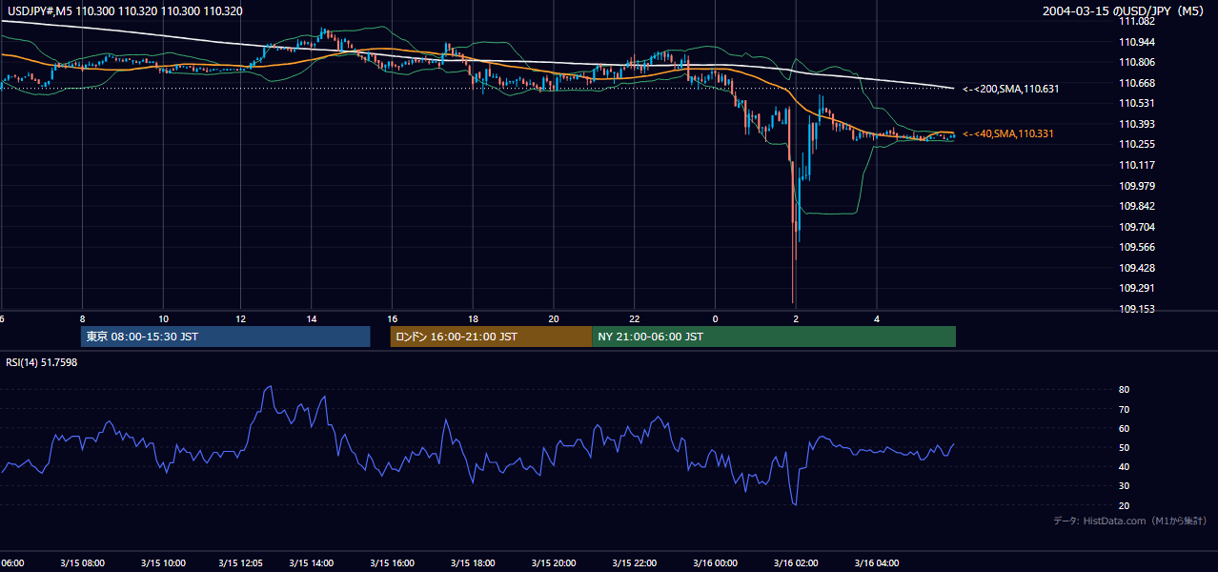The height and width of the screenshot is (572, 1218).
Task: Click price level 109.428 on the price axis
Action: pyautogui.click(x=1138, y=268)
